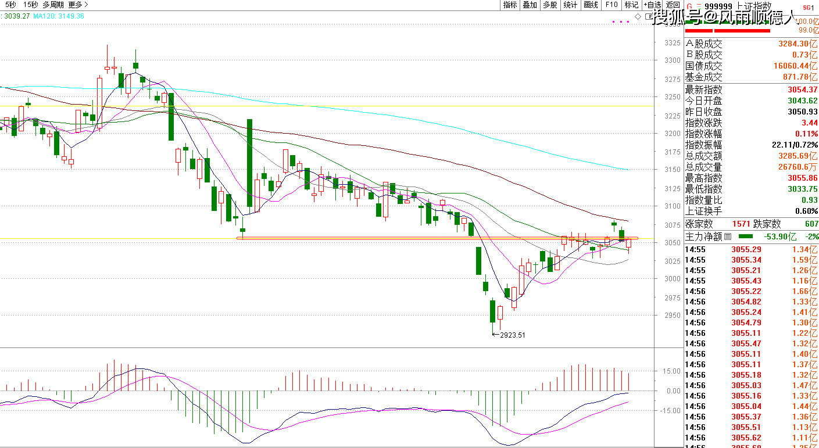Click the 最低指数 value 3033.75

803,189
